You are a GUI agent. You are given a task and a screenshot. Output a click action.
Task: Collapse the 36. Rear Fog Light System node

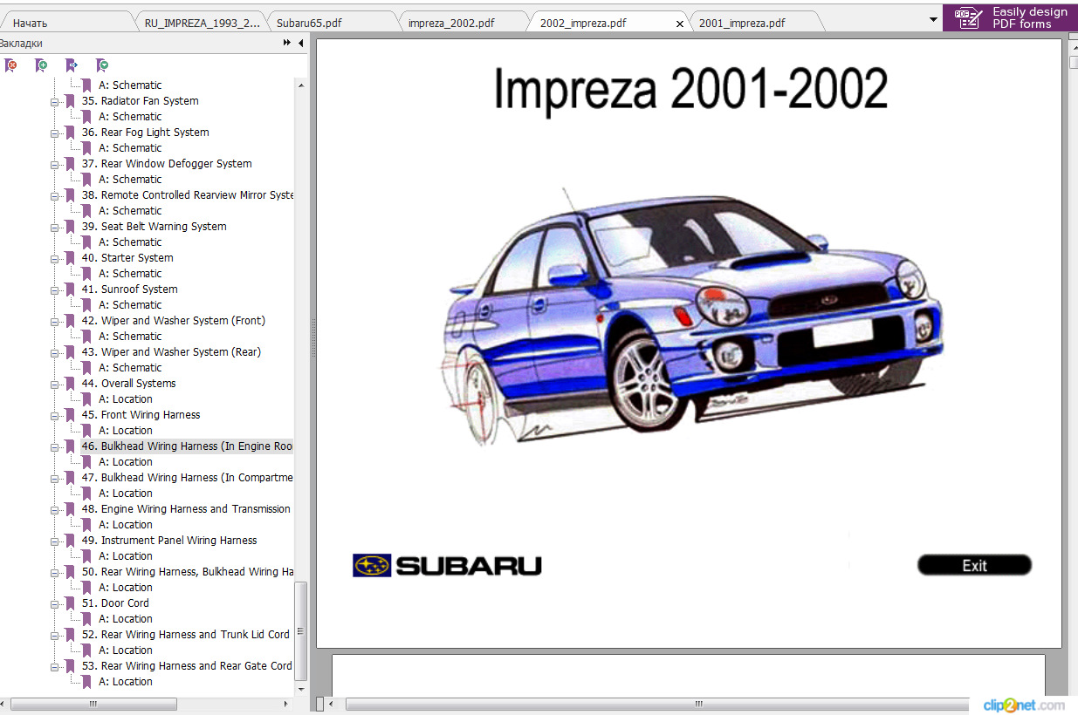tap(55, 133)
